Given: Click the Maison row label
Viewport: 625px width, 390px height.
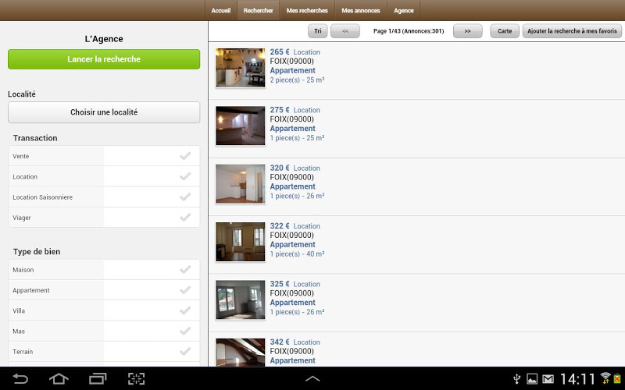Looking at the screenshot, I should (x=23, y=270).
